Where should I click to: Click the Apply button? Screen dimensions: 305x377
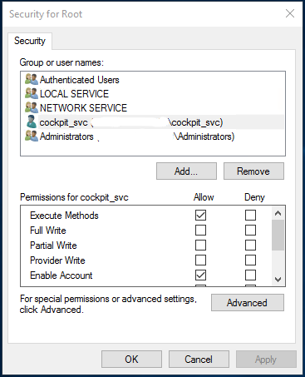[266, 360]
